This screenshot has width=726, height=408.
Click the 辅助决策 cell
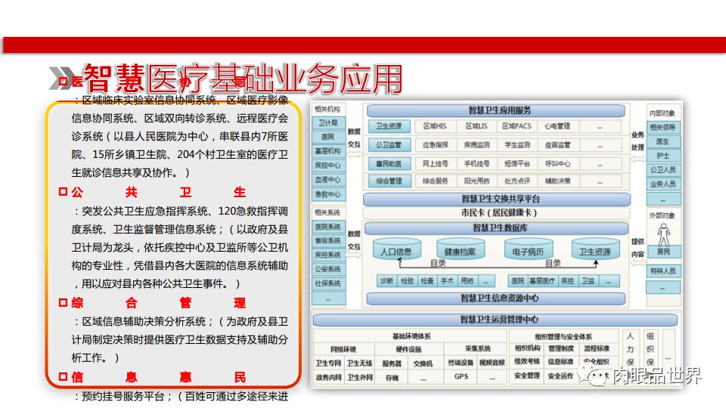pos(557,181)
